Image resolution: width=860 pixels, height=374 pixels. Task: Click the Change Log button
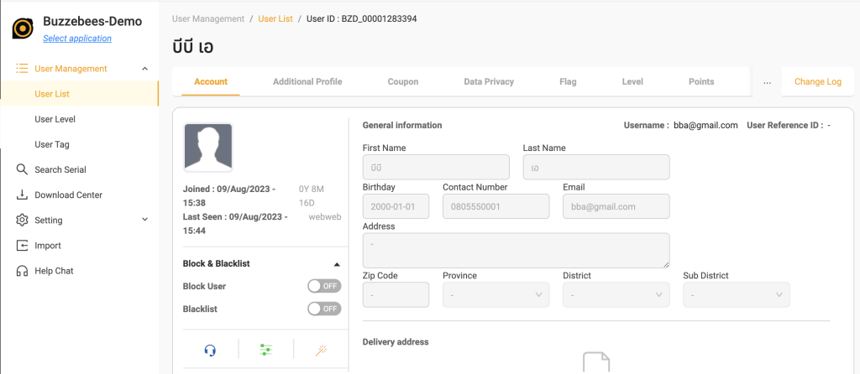[x=817, y=82]
